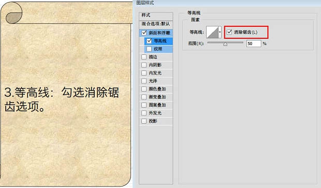Enable the 颜色叠加 checkbox
Image resolution: width=321 pixels, height=188 pixels.
(144, 89)
